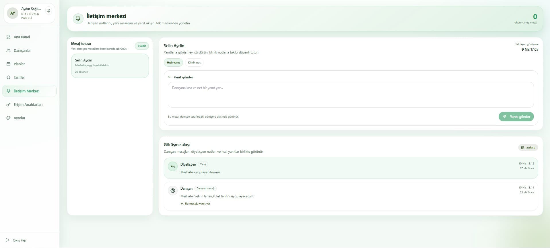Open Ana Panel from the sidebar

pos(22,37)
